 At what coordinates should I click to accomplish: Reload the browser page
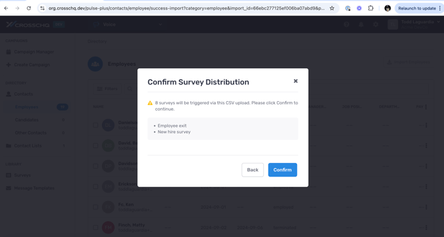click(28, 8)
